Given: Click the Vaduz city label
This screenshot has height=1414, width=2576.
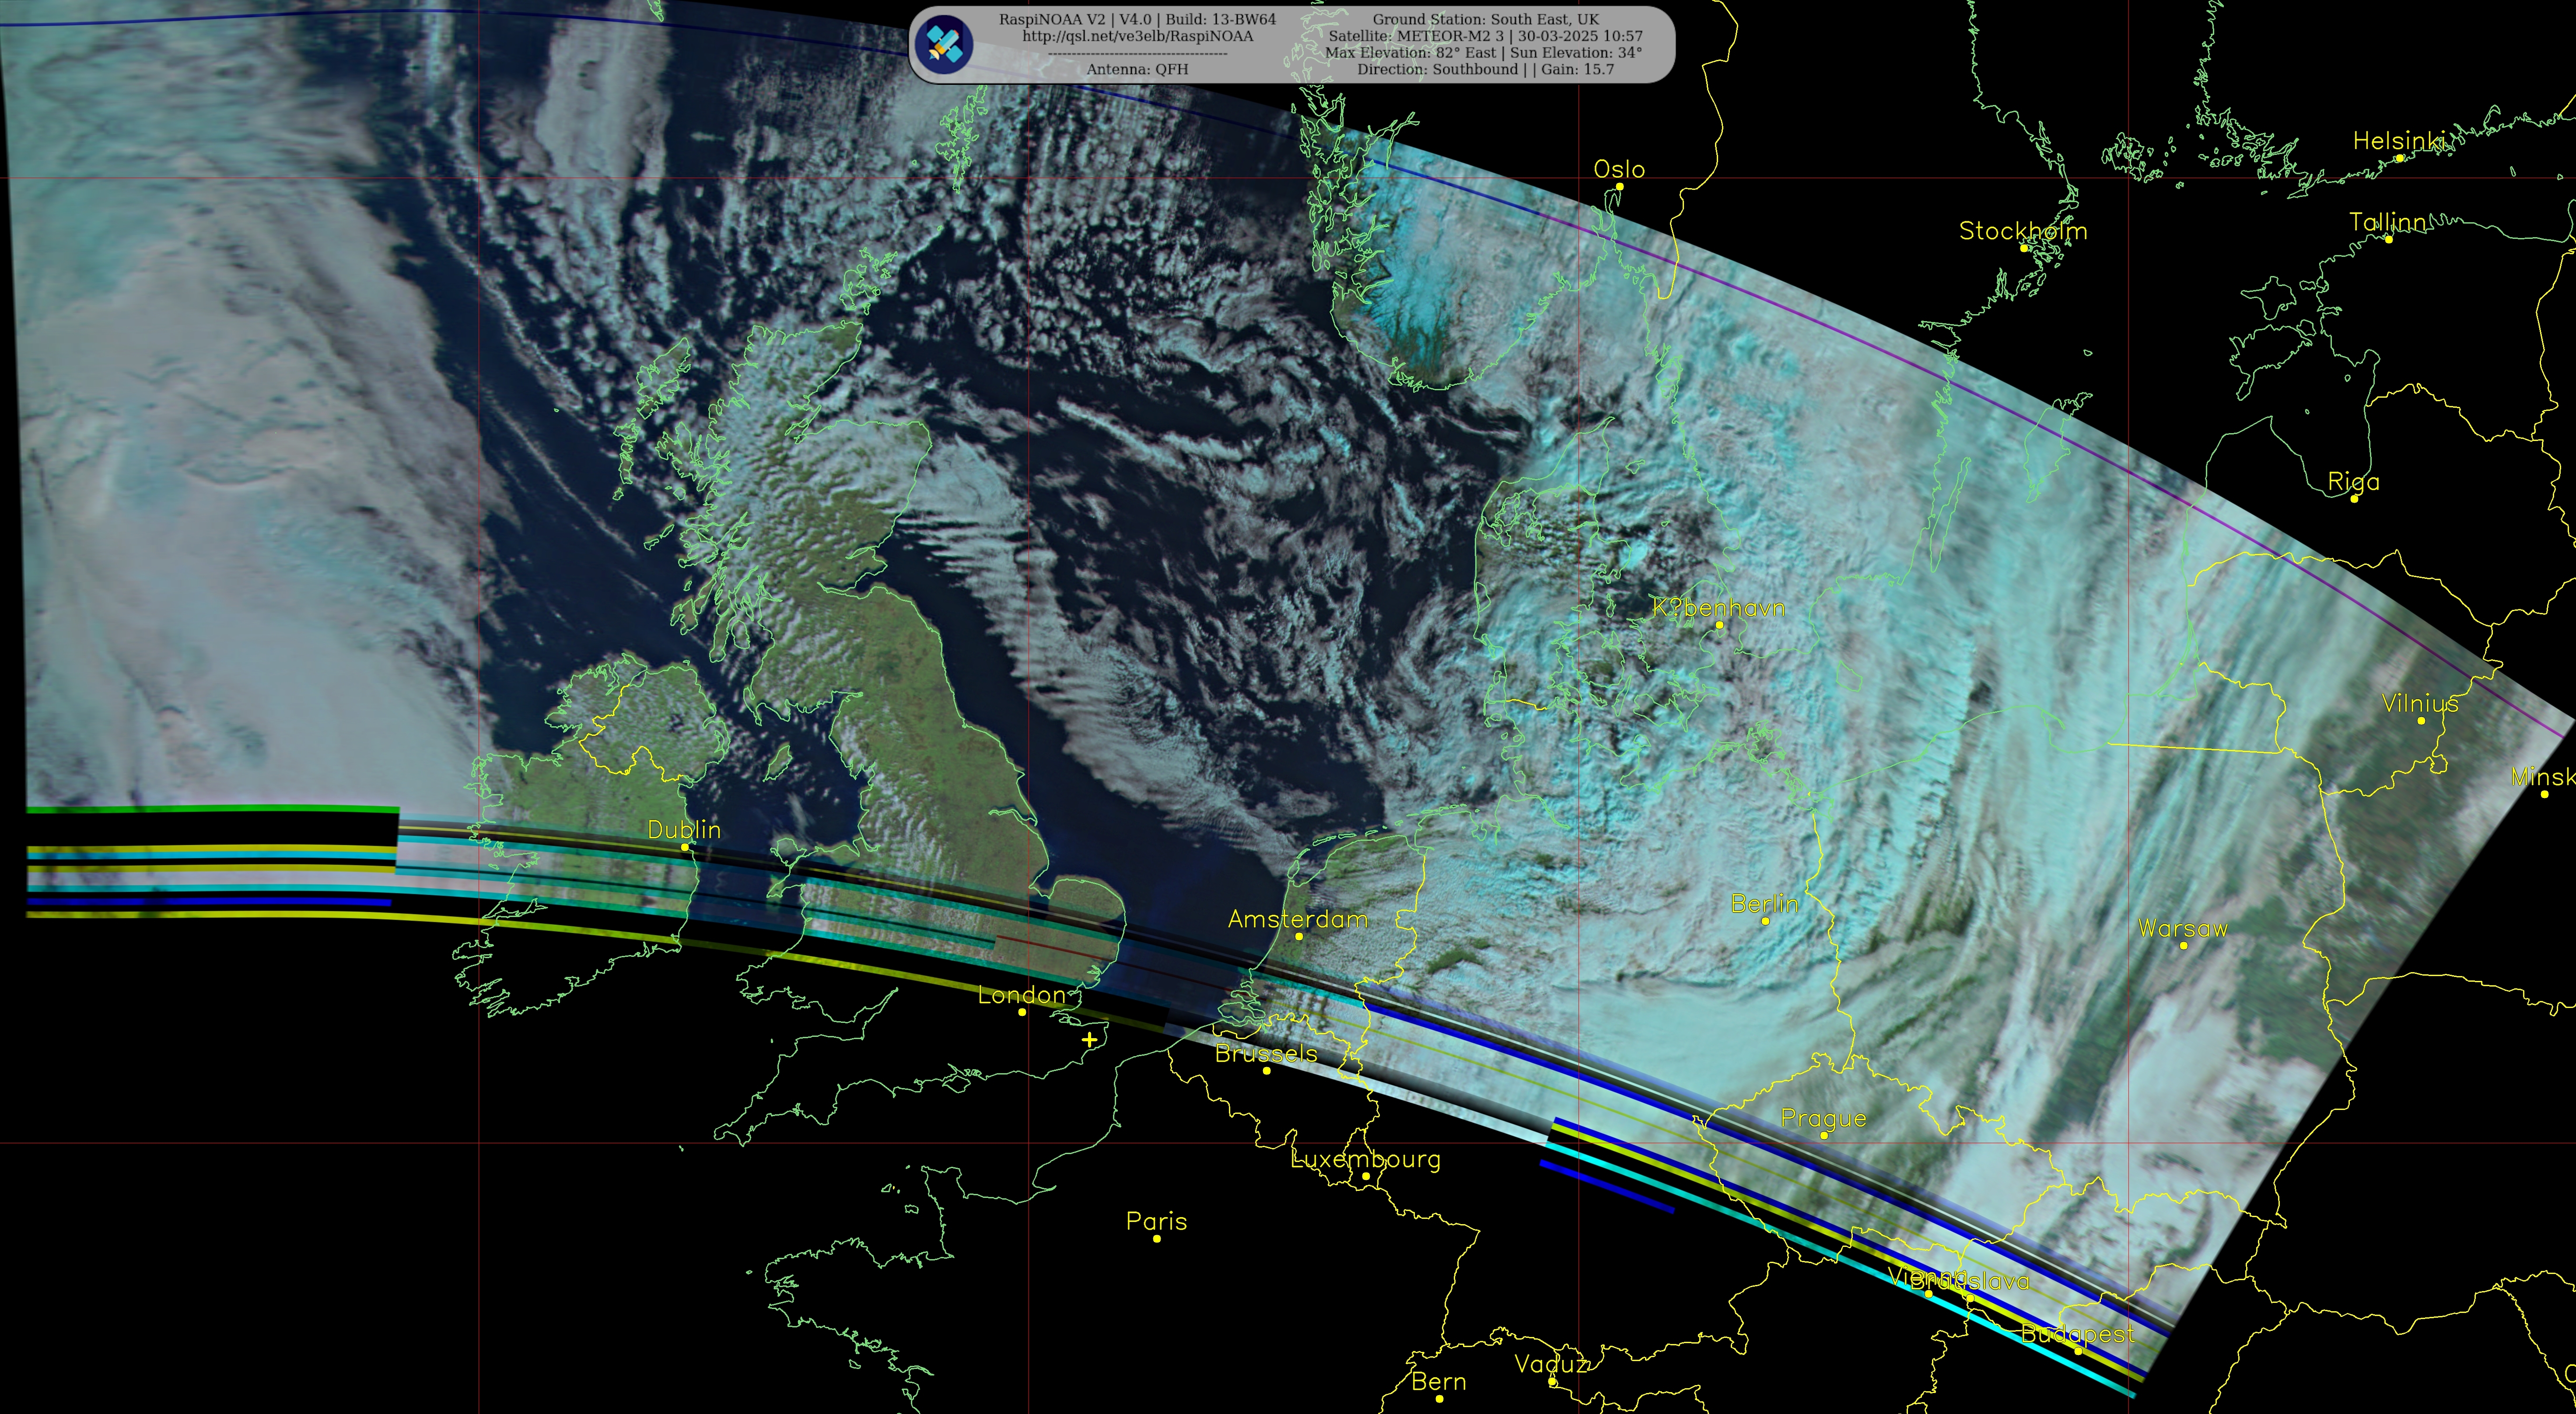Looking at the screenshot, I should pos(1551,1364).
